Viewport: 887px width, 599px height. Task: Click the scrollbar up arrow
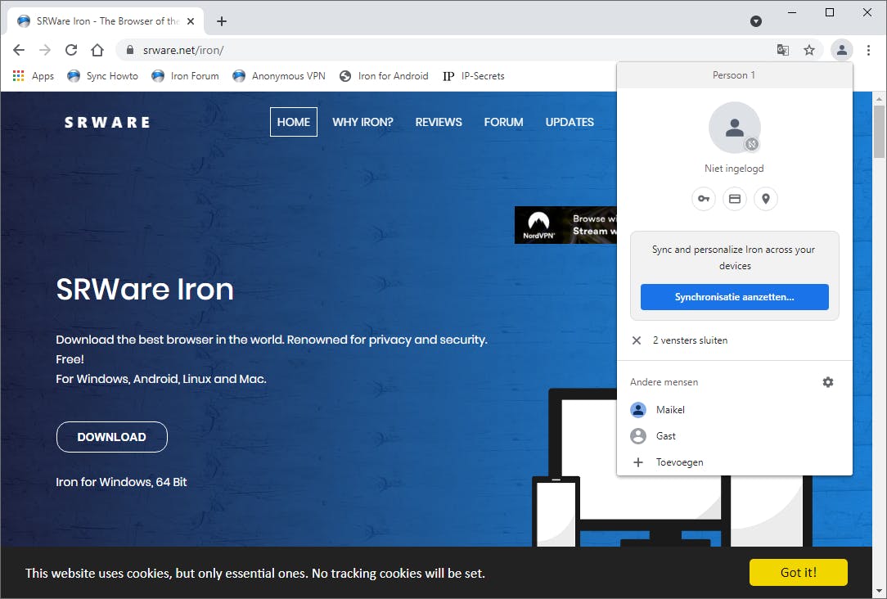879,98
